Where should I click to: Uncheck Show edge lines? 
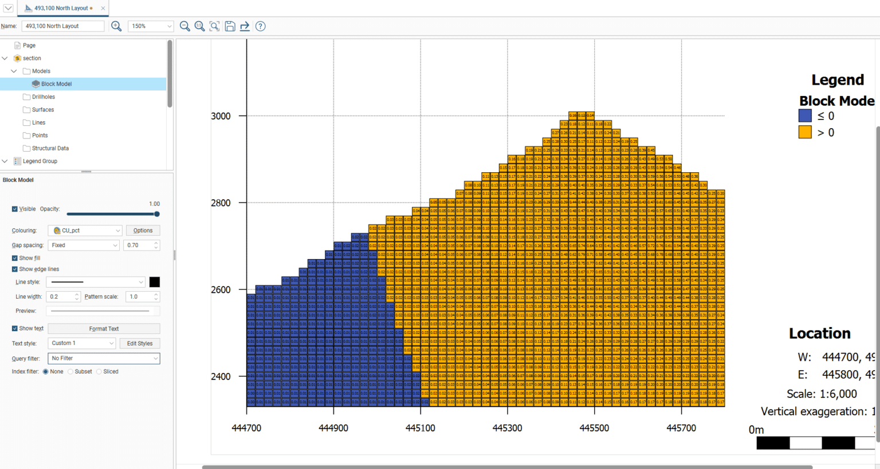pos(15,269)
